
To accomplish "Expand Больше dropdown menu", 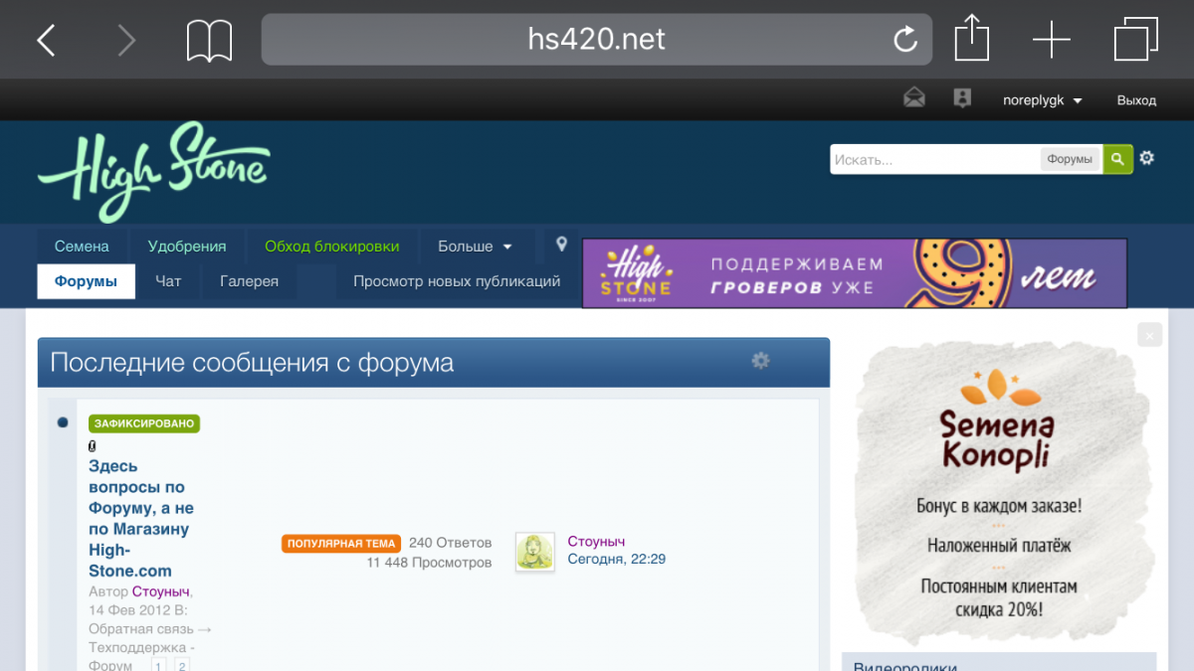I will pos(477,247).
